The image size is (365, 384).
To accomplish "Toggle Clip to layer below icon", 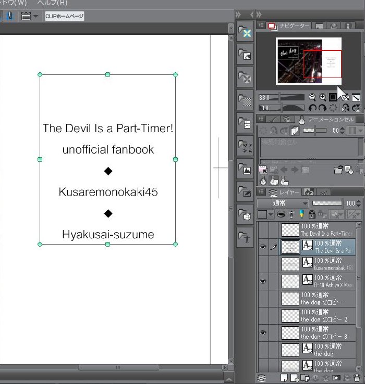I will 281,214.
